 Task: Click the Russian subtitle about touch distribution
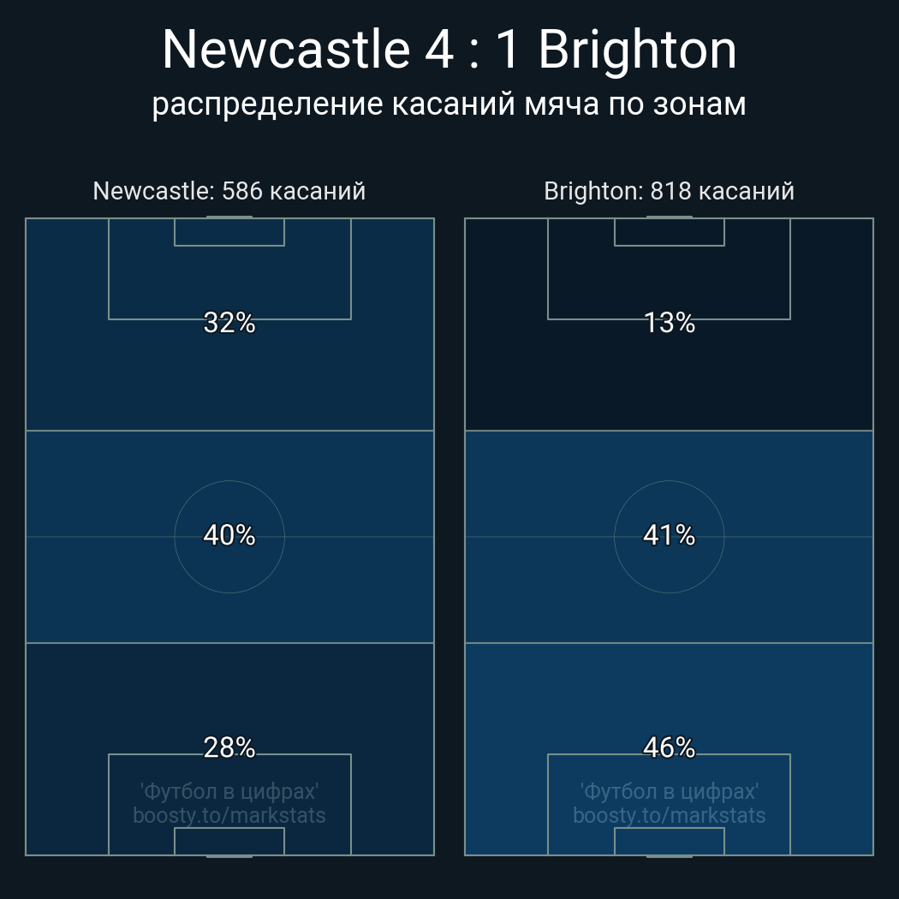(x=449, y=104)
